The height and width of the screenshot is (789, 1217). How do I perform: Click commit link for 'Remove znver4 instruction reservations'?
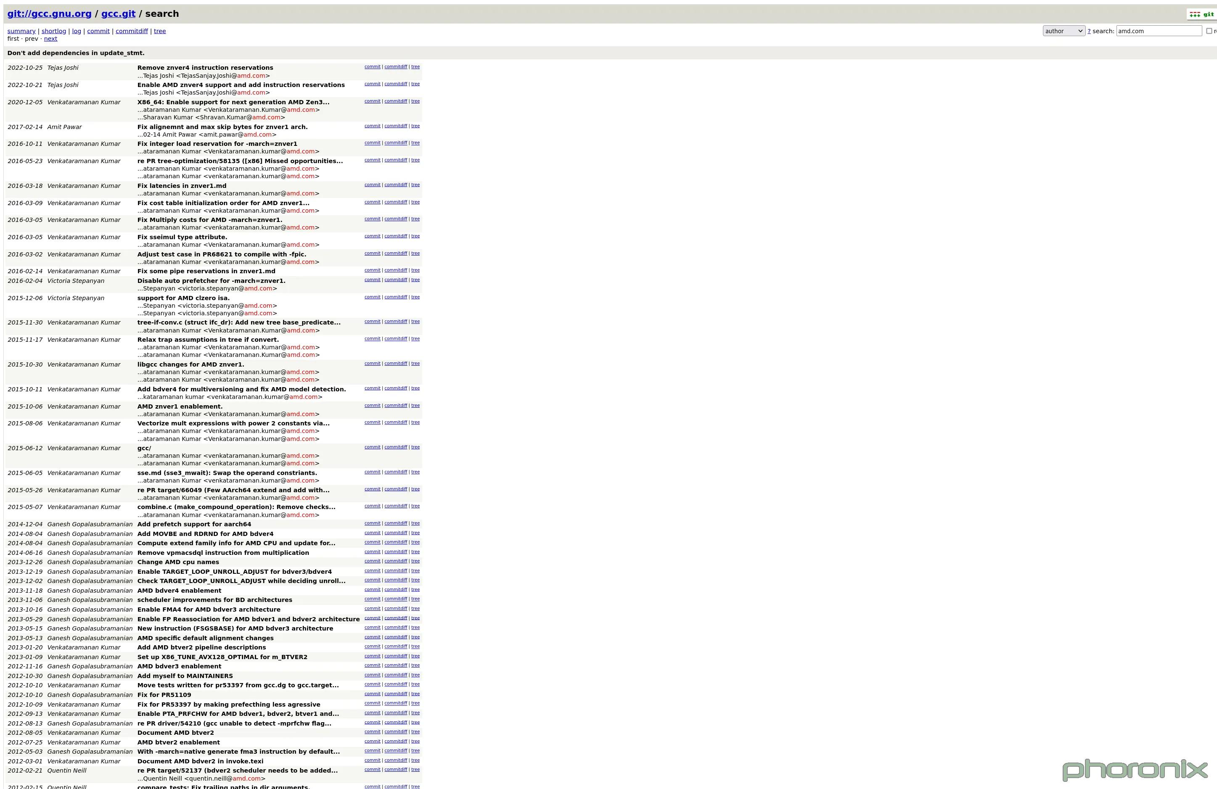372,67
